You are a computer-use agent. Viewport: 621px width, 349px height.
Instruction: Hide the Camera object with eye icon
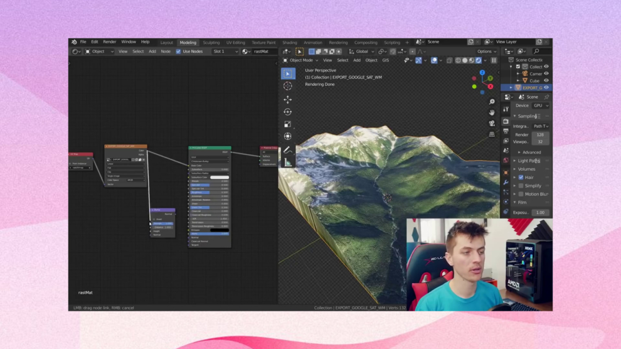[546, 73]
